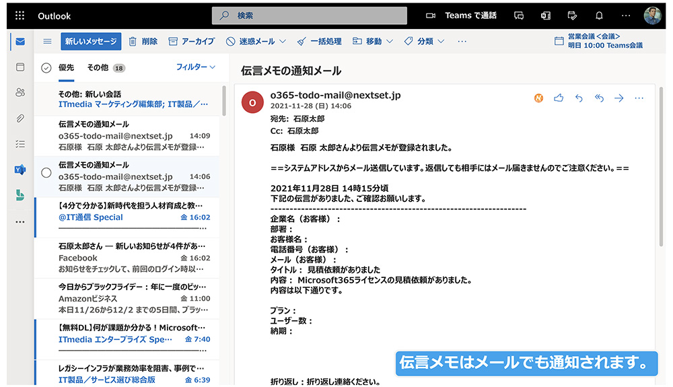Expand the Categorize dropdown arrow
Viewport: 673px width, 387px height.
tap(441, 42)
